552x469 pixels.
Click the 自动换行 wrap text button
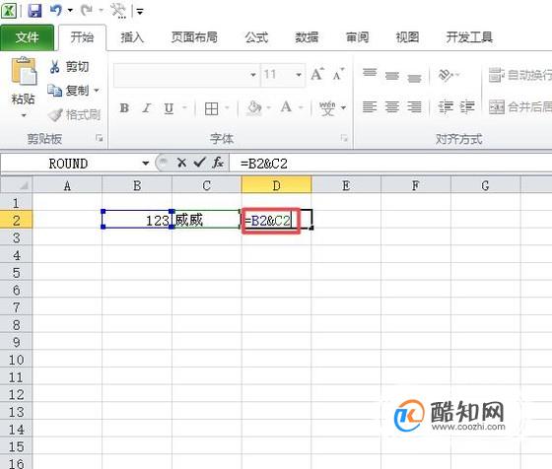click(x=519, y=75)
